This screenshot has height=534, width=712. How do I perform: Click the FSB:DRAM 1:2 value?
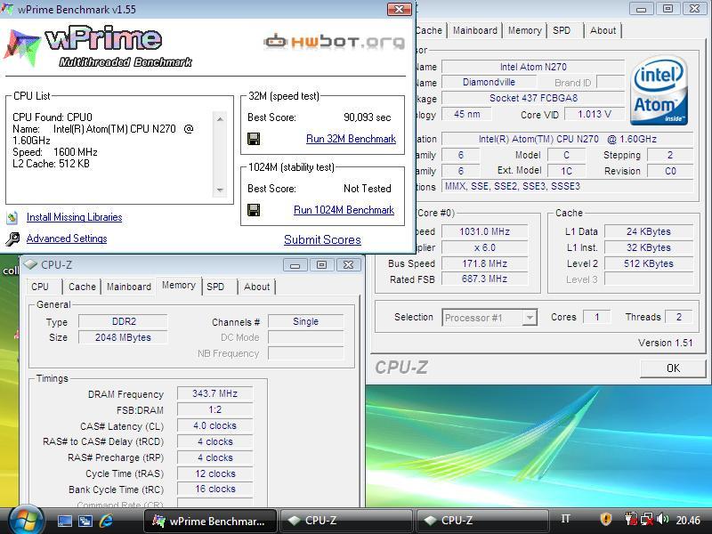coord(214,409)
